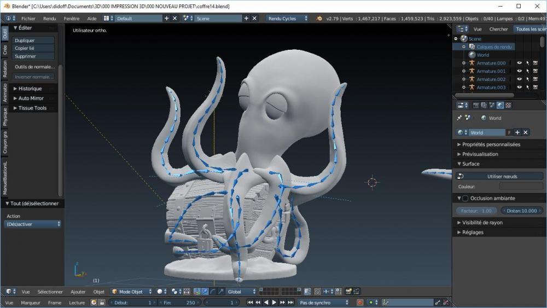The height and width of the screenshot is (308, 547).
Task: Open the Fichier menu
Action: click(x=28, y=18)
